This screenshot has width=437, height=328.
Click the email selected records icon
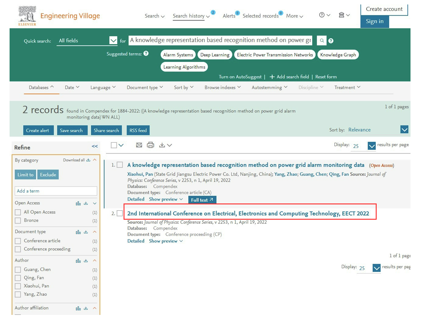pos(139,145)
